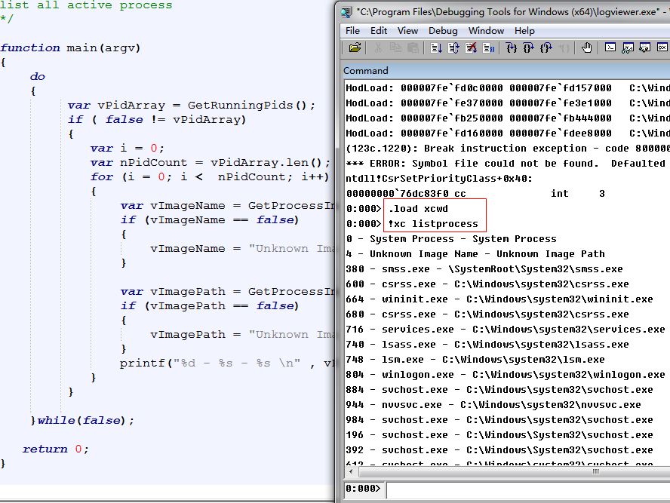This screenshot has width=670, height=503.
Task: Click the WinDbg title bar application icon
Action: (346, 12)
